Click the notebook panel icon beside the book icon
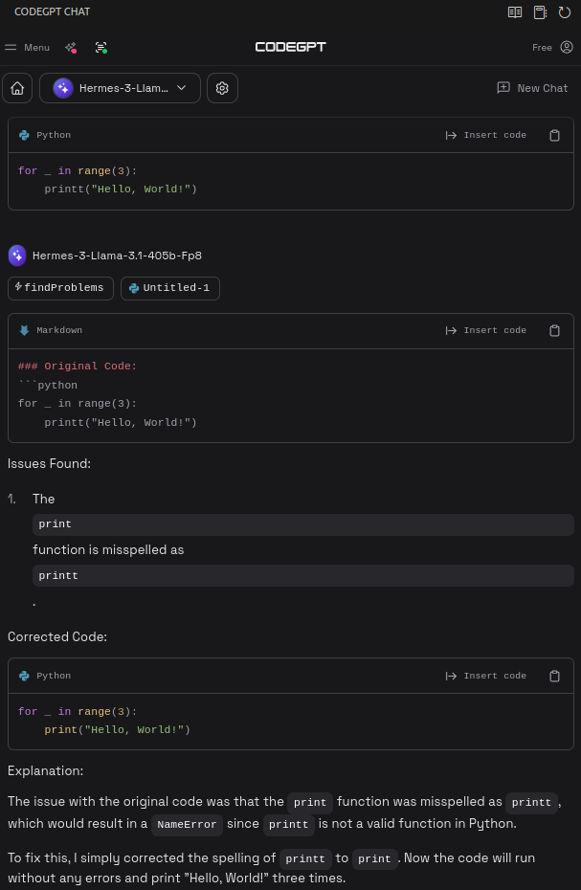Image resolution: width=581 pixels, height=890 pixels. click(x=540, y=11)
